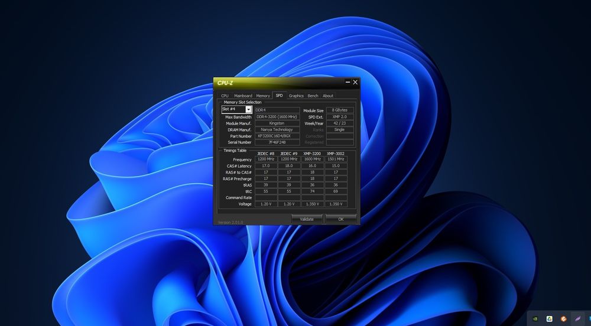591x326 pixels.
Task: Click the Nanya Technology value
Action: point(277,129)
